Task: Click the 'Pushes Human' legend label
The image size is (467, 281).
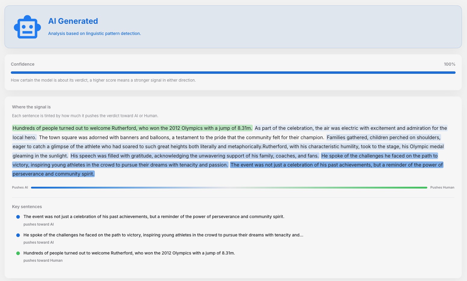Action: (x=442, y=187)
